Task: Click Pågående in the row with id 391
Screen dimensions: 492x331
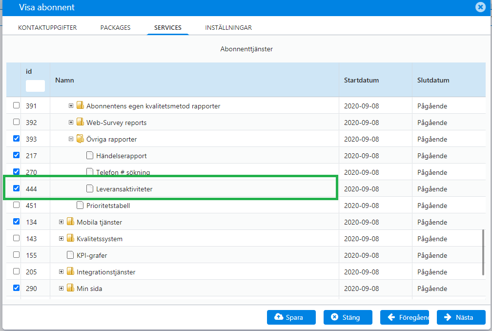Action: pos(432,106)
